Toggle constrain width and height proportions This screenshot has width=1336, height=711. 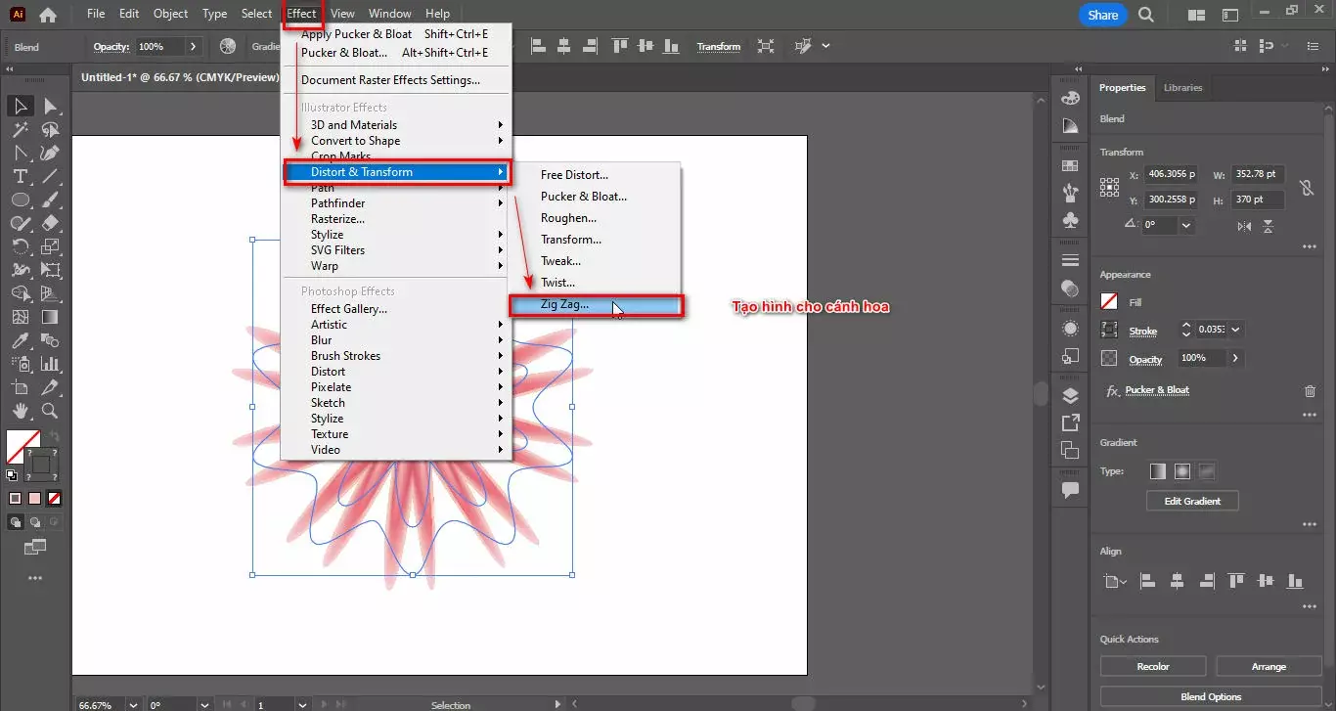click(1306, 187)
